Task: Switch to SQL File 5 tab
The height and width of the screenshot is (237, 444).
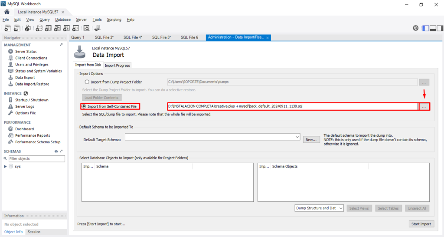Action: [x=161, y=37]
